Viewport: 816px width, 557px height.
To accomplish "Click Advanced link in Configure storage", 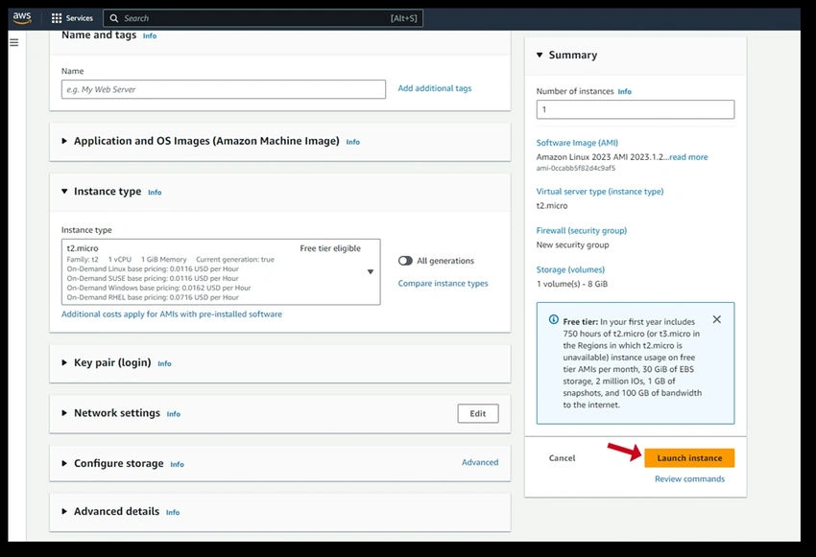I will click(480, 462).
